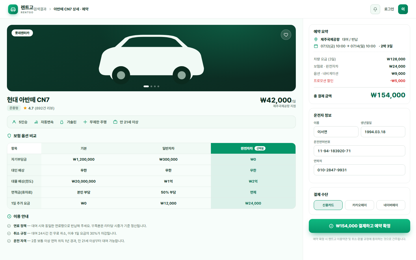Add car to favorites with heart icon
The height and width of the screenshot is (260, 416).
[x=286, y=35]
